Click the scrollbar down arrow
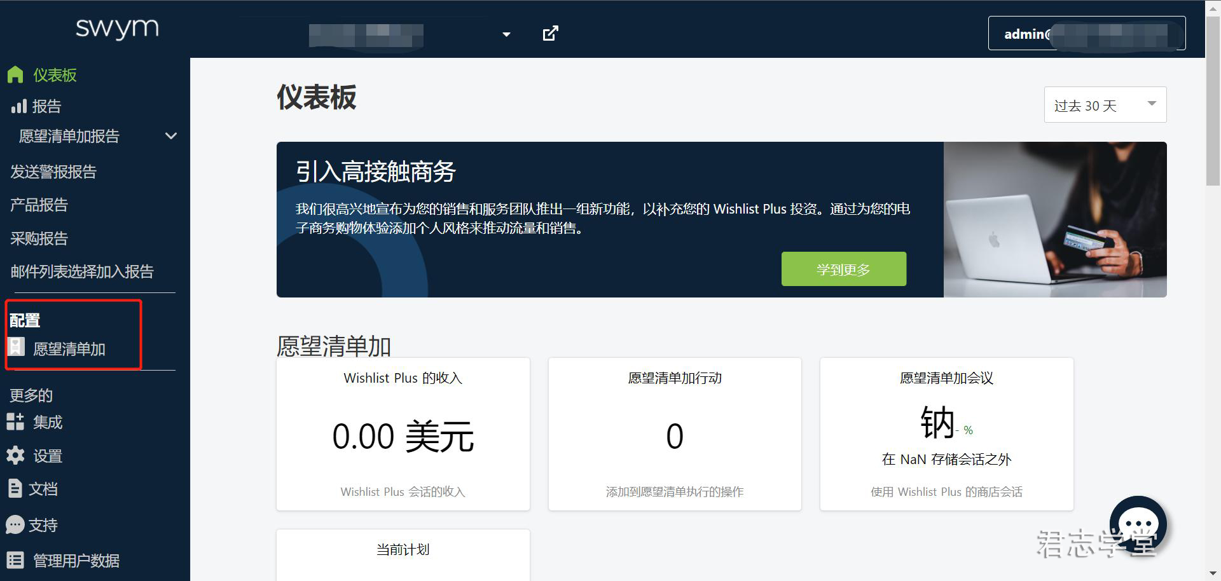1221x581 pixels. click(1213, 574)
